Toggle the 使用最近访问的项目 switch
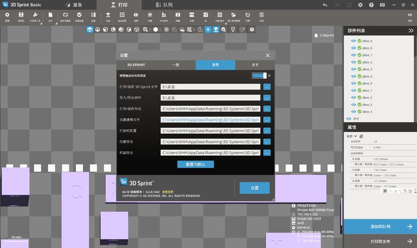Screen dimensions: 417x248 point(259,76)
